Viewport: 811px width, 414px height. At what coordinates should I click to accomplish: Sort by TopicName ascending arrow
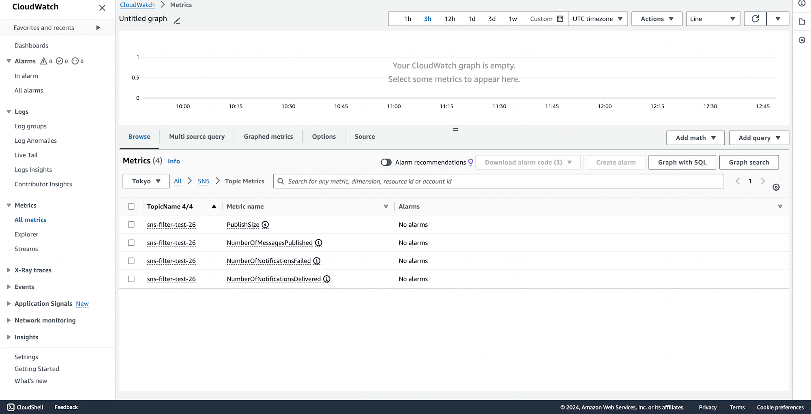click(x=214, y=206)
